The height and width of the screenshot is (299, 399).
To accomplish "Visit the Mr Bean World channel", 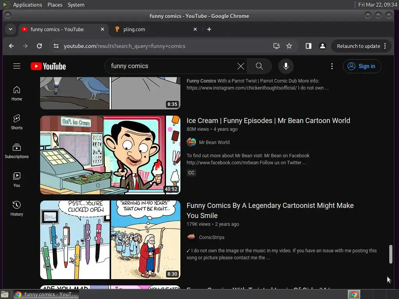I will (214, 142).
